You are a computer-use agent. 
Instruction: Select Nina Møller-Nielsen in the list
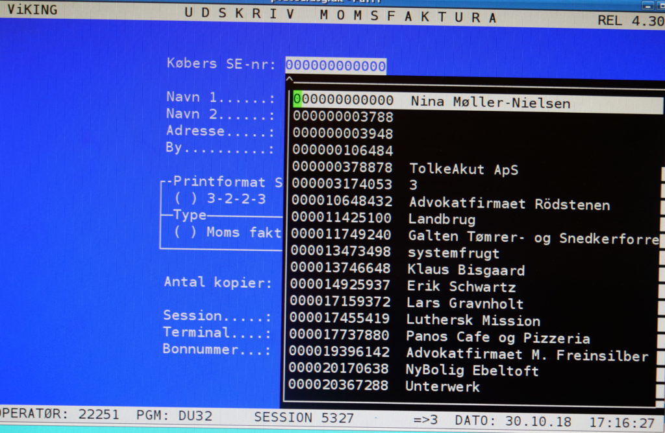pos(490,102)
